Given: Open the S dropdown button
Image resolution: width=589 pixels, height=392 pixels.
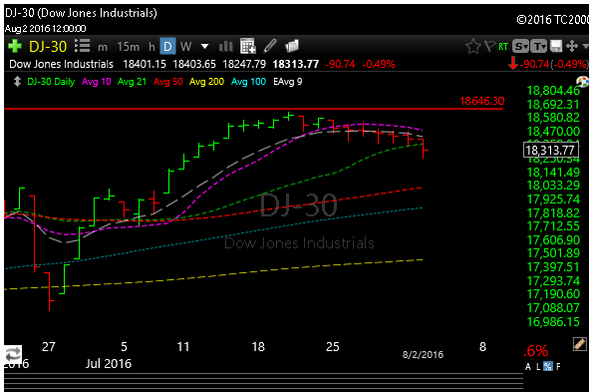Looking at the screenshot, I should click(520, 46).
